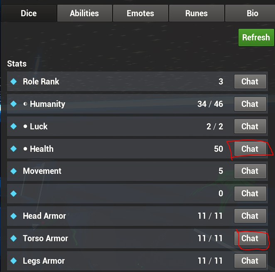The width and height of the screenshot is (275, 272).
Task: Click the diamond icon beside Health
Action: (x=13, y=149)
